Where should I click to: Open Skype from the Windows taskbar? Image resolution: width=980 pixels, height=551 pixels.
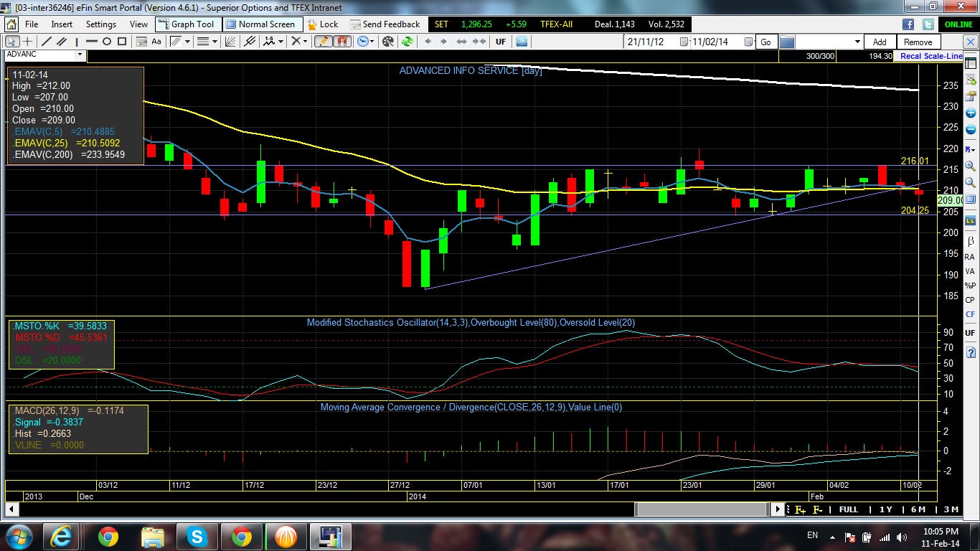(196, 536)
